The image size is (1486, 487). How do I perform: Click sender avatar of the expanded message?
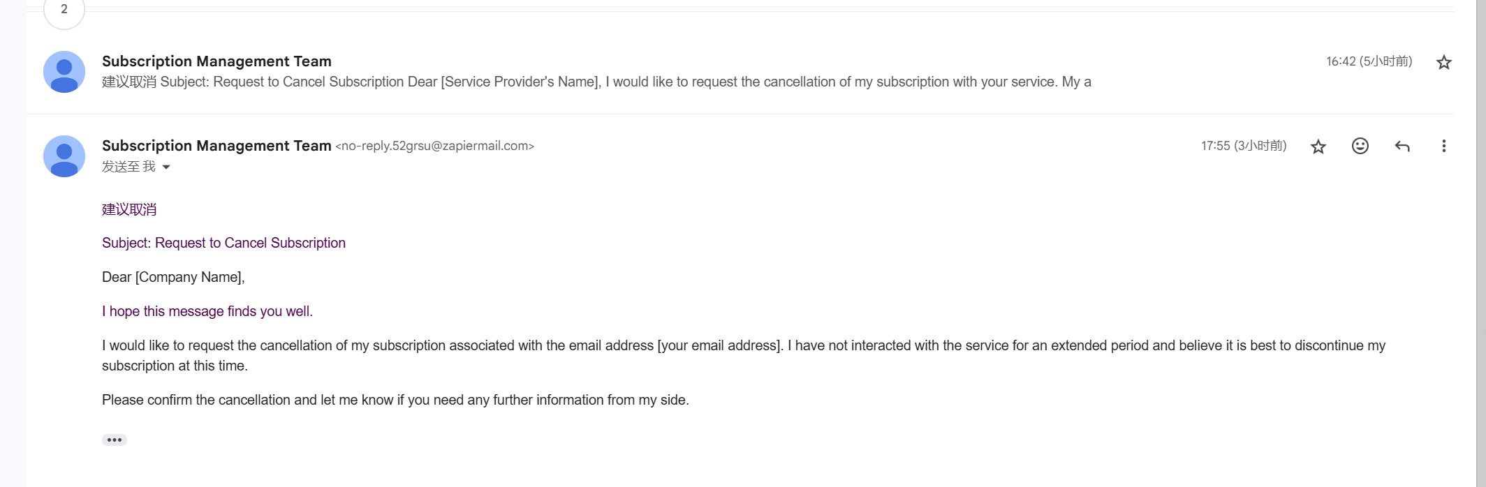64,156
